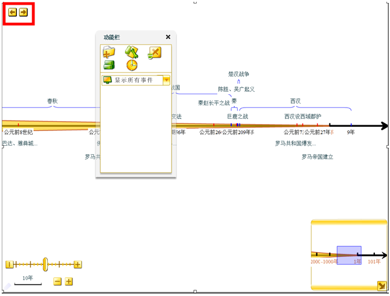Viewport: 390px width, 296px height.
Task: Click the green stacked layers icon
Action: [x=109, y=65]
